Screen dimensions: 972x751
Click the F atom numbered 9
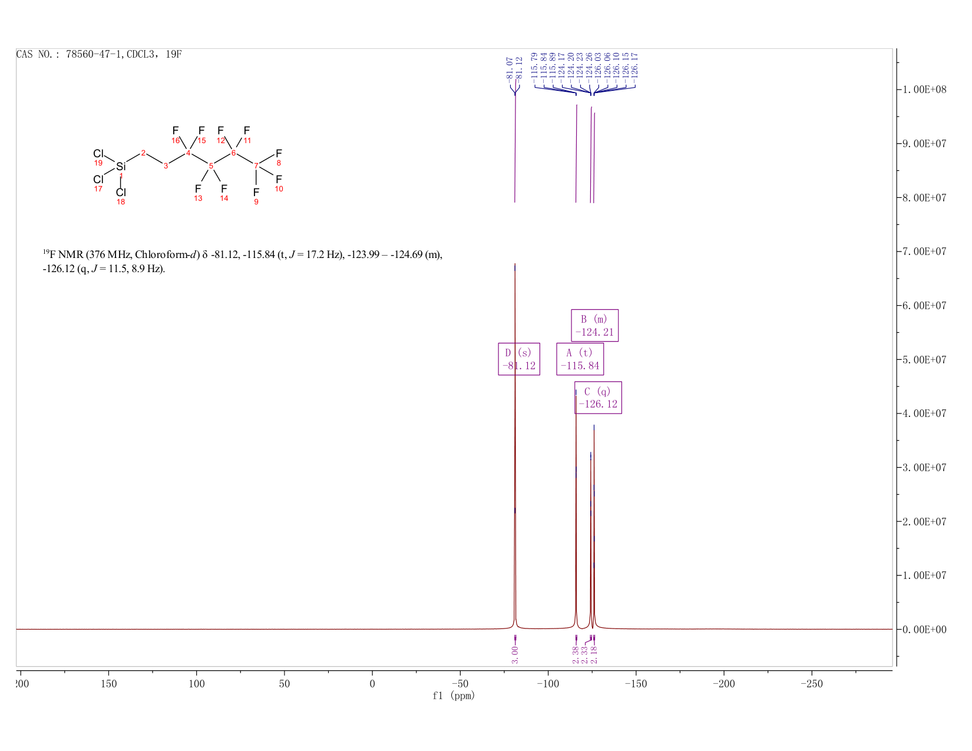click(x=256, y=193)
